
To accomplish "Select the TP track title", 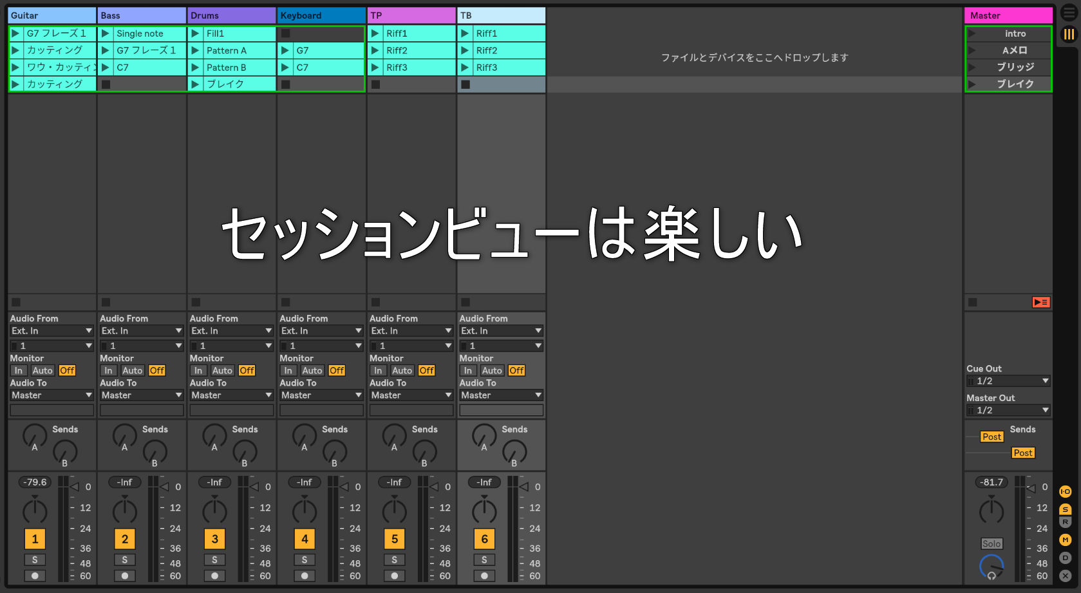I will click(x=411, y=15).
